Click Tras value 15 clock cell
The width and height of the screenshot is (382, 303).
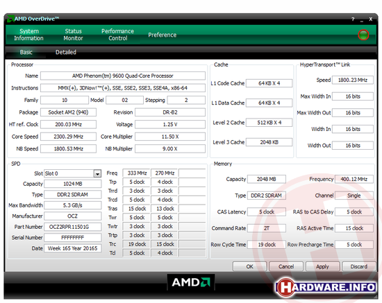pyautogui.click(x=137, y=209)
